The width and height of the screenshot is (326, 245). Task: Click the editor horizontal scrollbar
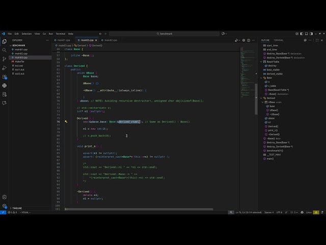click(x=139, y=209)
